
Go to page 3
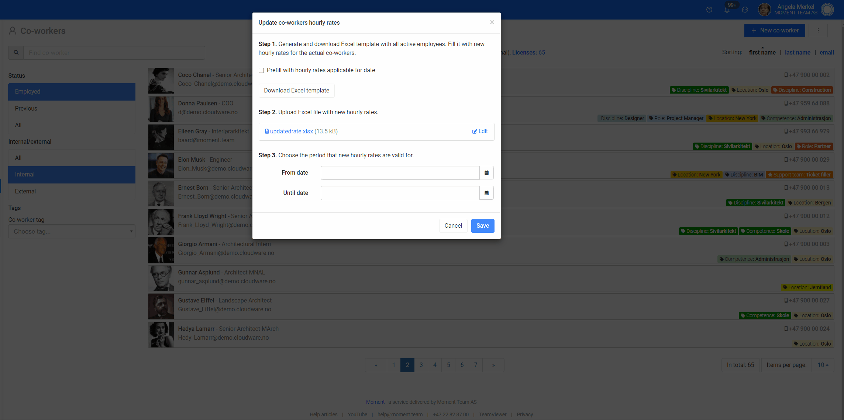click(421, 365)
